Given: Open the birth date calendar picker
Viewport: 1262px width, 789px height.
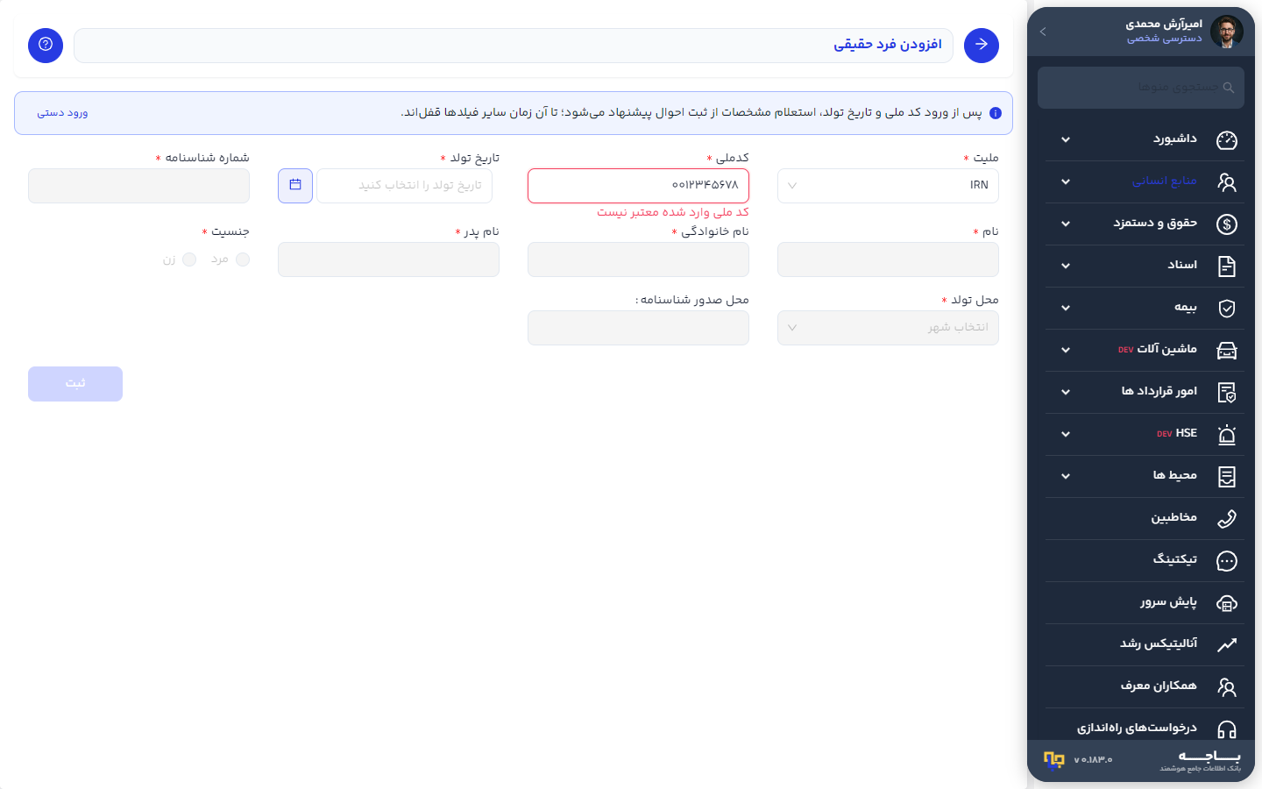Looking at the screenshot, I should click(x=295, y=186).
